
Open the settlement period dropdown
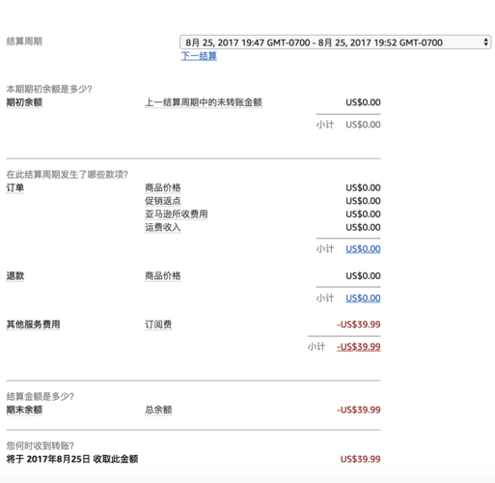point(335,43)
